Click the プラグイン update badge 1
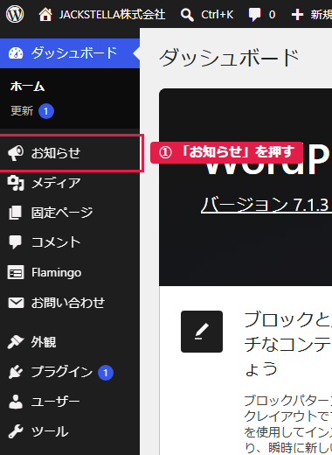 (106, 373)
